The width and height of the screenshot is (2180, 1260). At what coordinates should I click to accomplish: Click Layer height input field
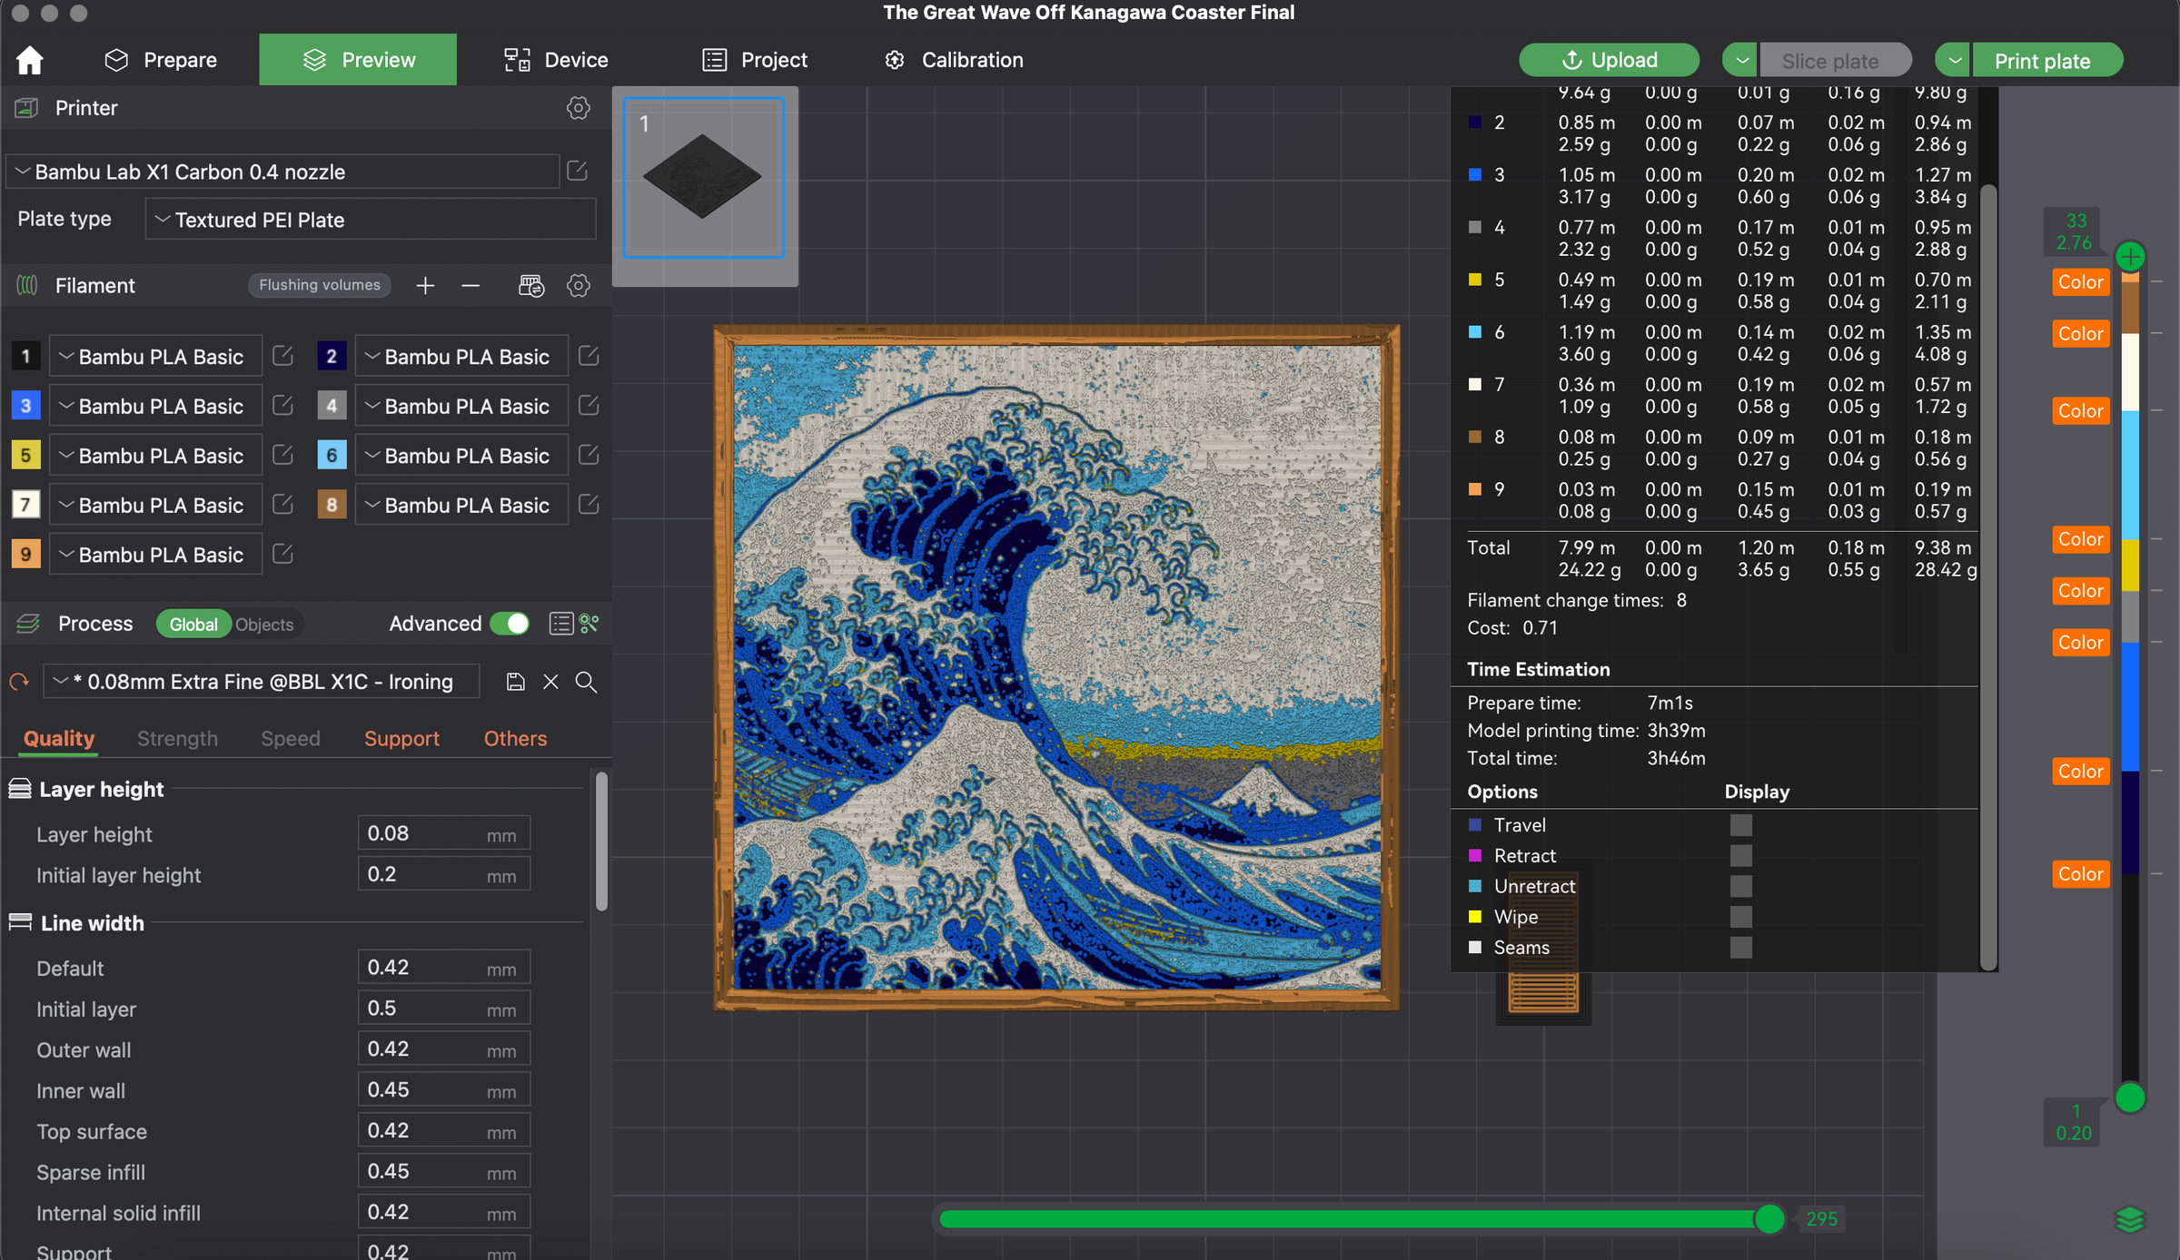click(x=443, y=833)
